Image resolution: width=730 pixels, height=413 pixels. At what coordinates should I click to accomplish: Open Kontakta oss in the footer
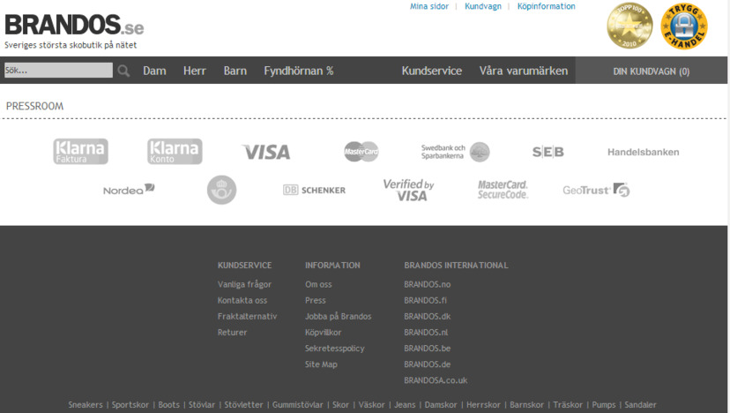[242, 301]
